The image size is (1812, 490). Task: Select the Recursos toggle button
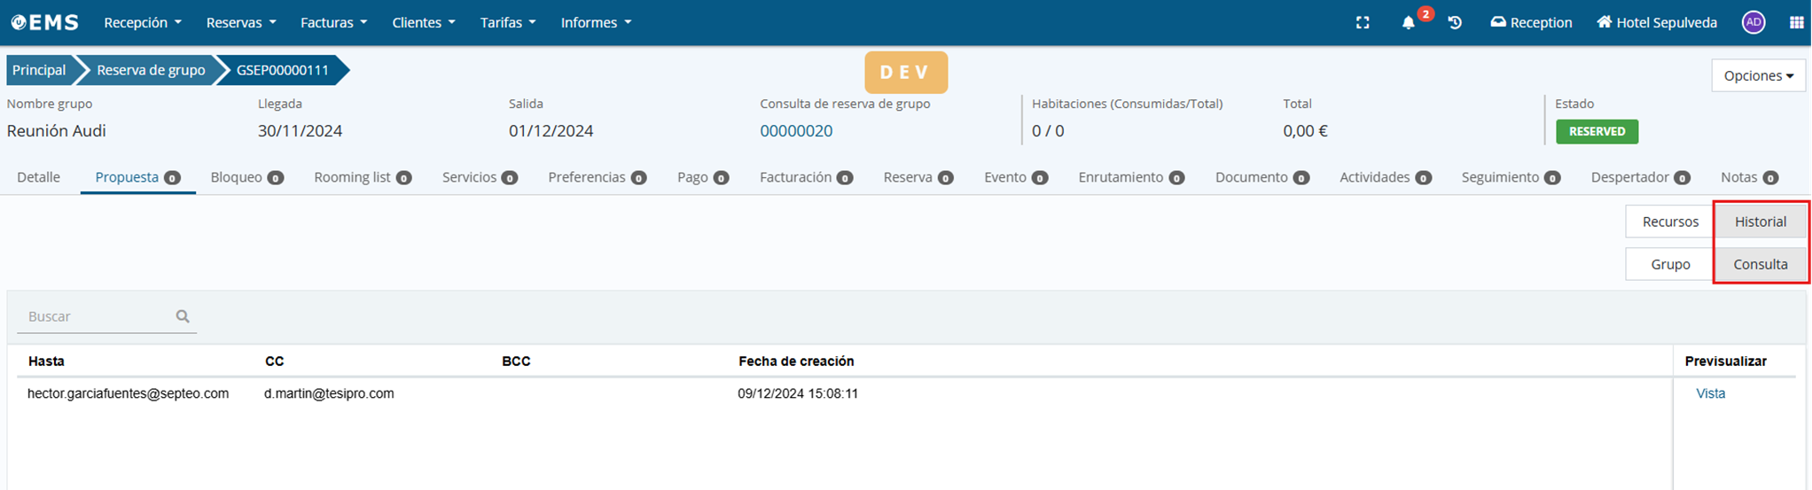click(1669, 222)
